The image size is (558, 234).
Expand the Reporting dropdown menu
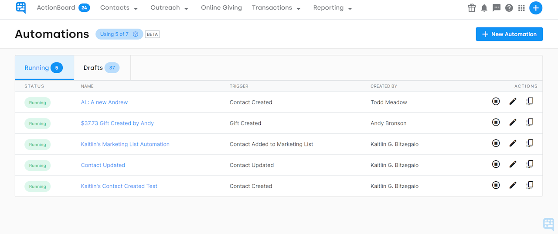click(333, 8)
